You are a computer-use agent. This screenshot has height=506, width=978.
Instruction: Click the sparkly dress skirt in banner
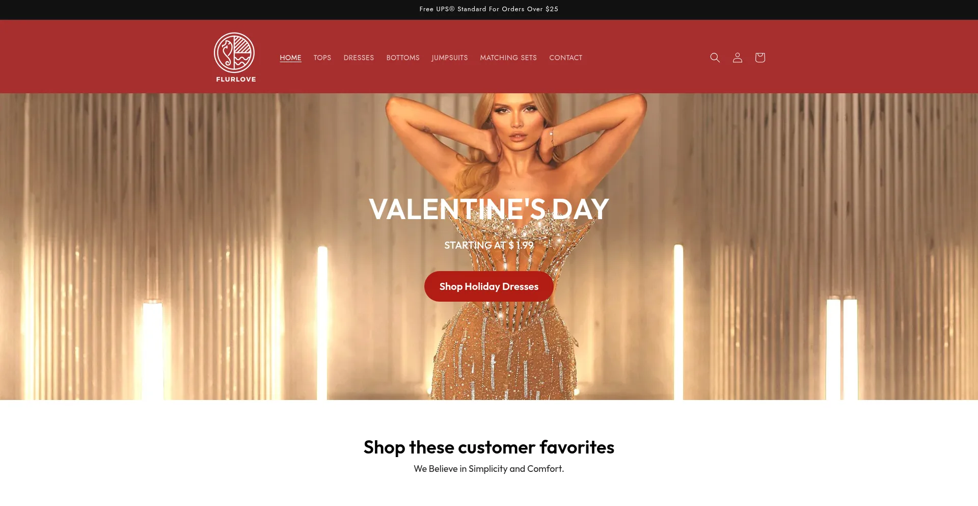[x=504, y=352]
